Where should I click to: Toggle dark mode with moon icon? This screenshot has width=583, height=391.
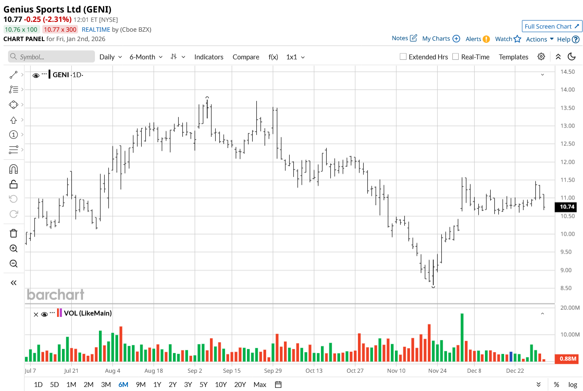[x=572, y=57]
